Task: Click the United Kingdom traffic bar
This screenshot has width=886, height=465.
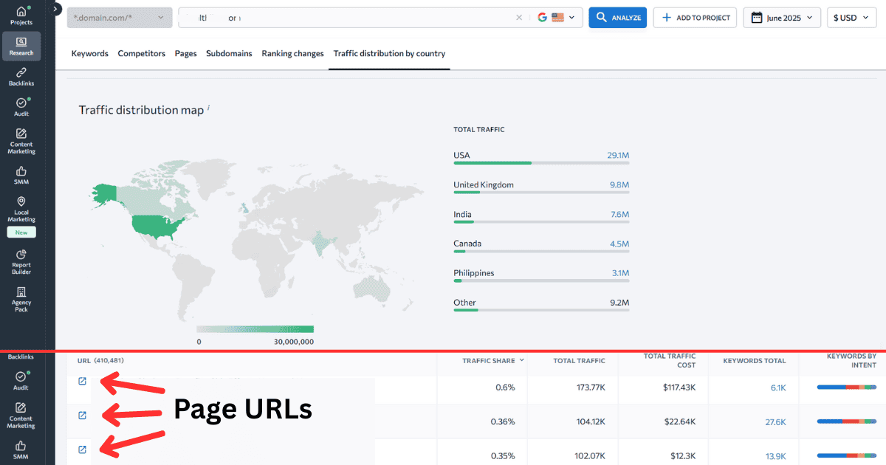Action: click(x=541, y=193)
